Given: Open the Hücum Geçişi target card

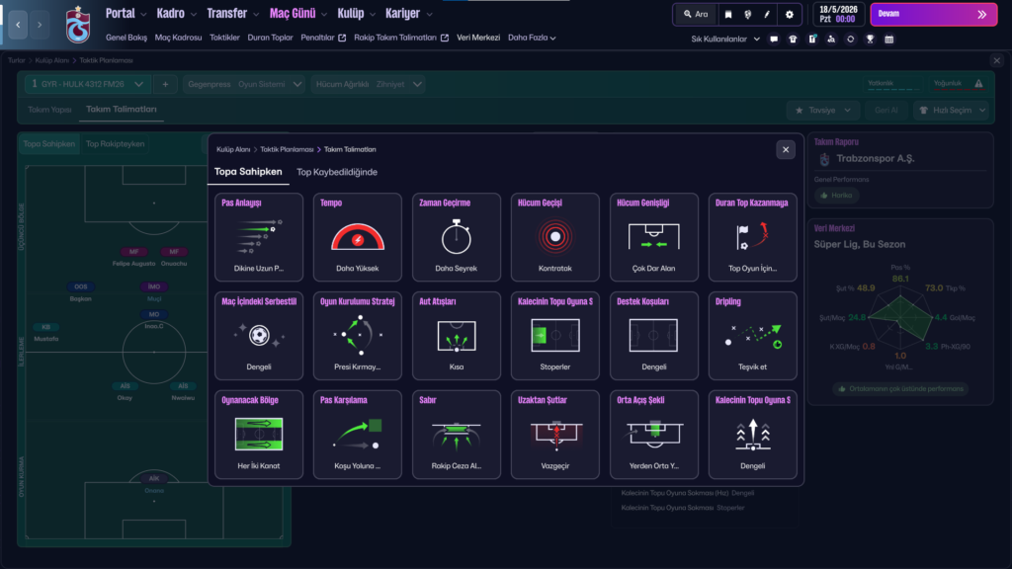Looking at the screenshot, I should point(555,237).
